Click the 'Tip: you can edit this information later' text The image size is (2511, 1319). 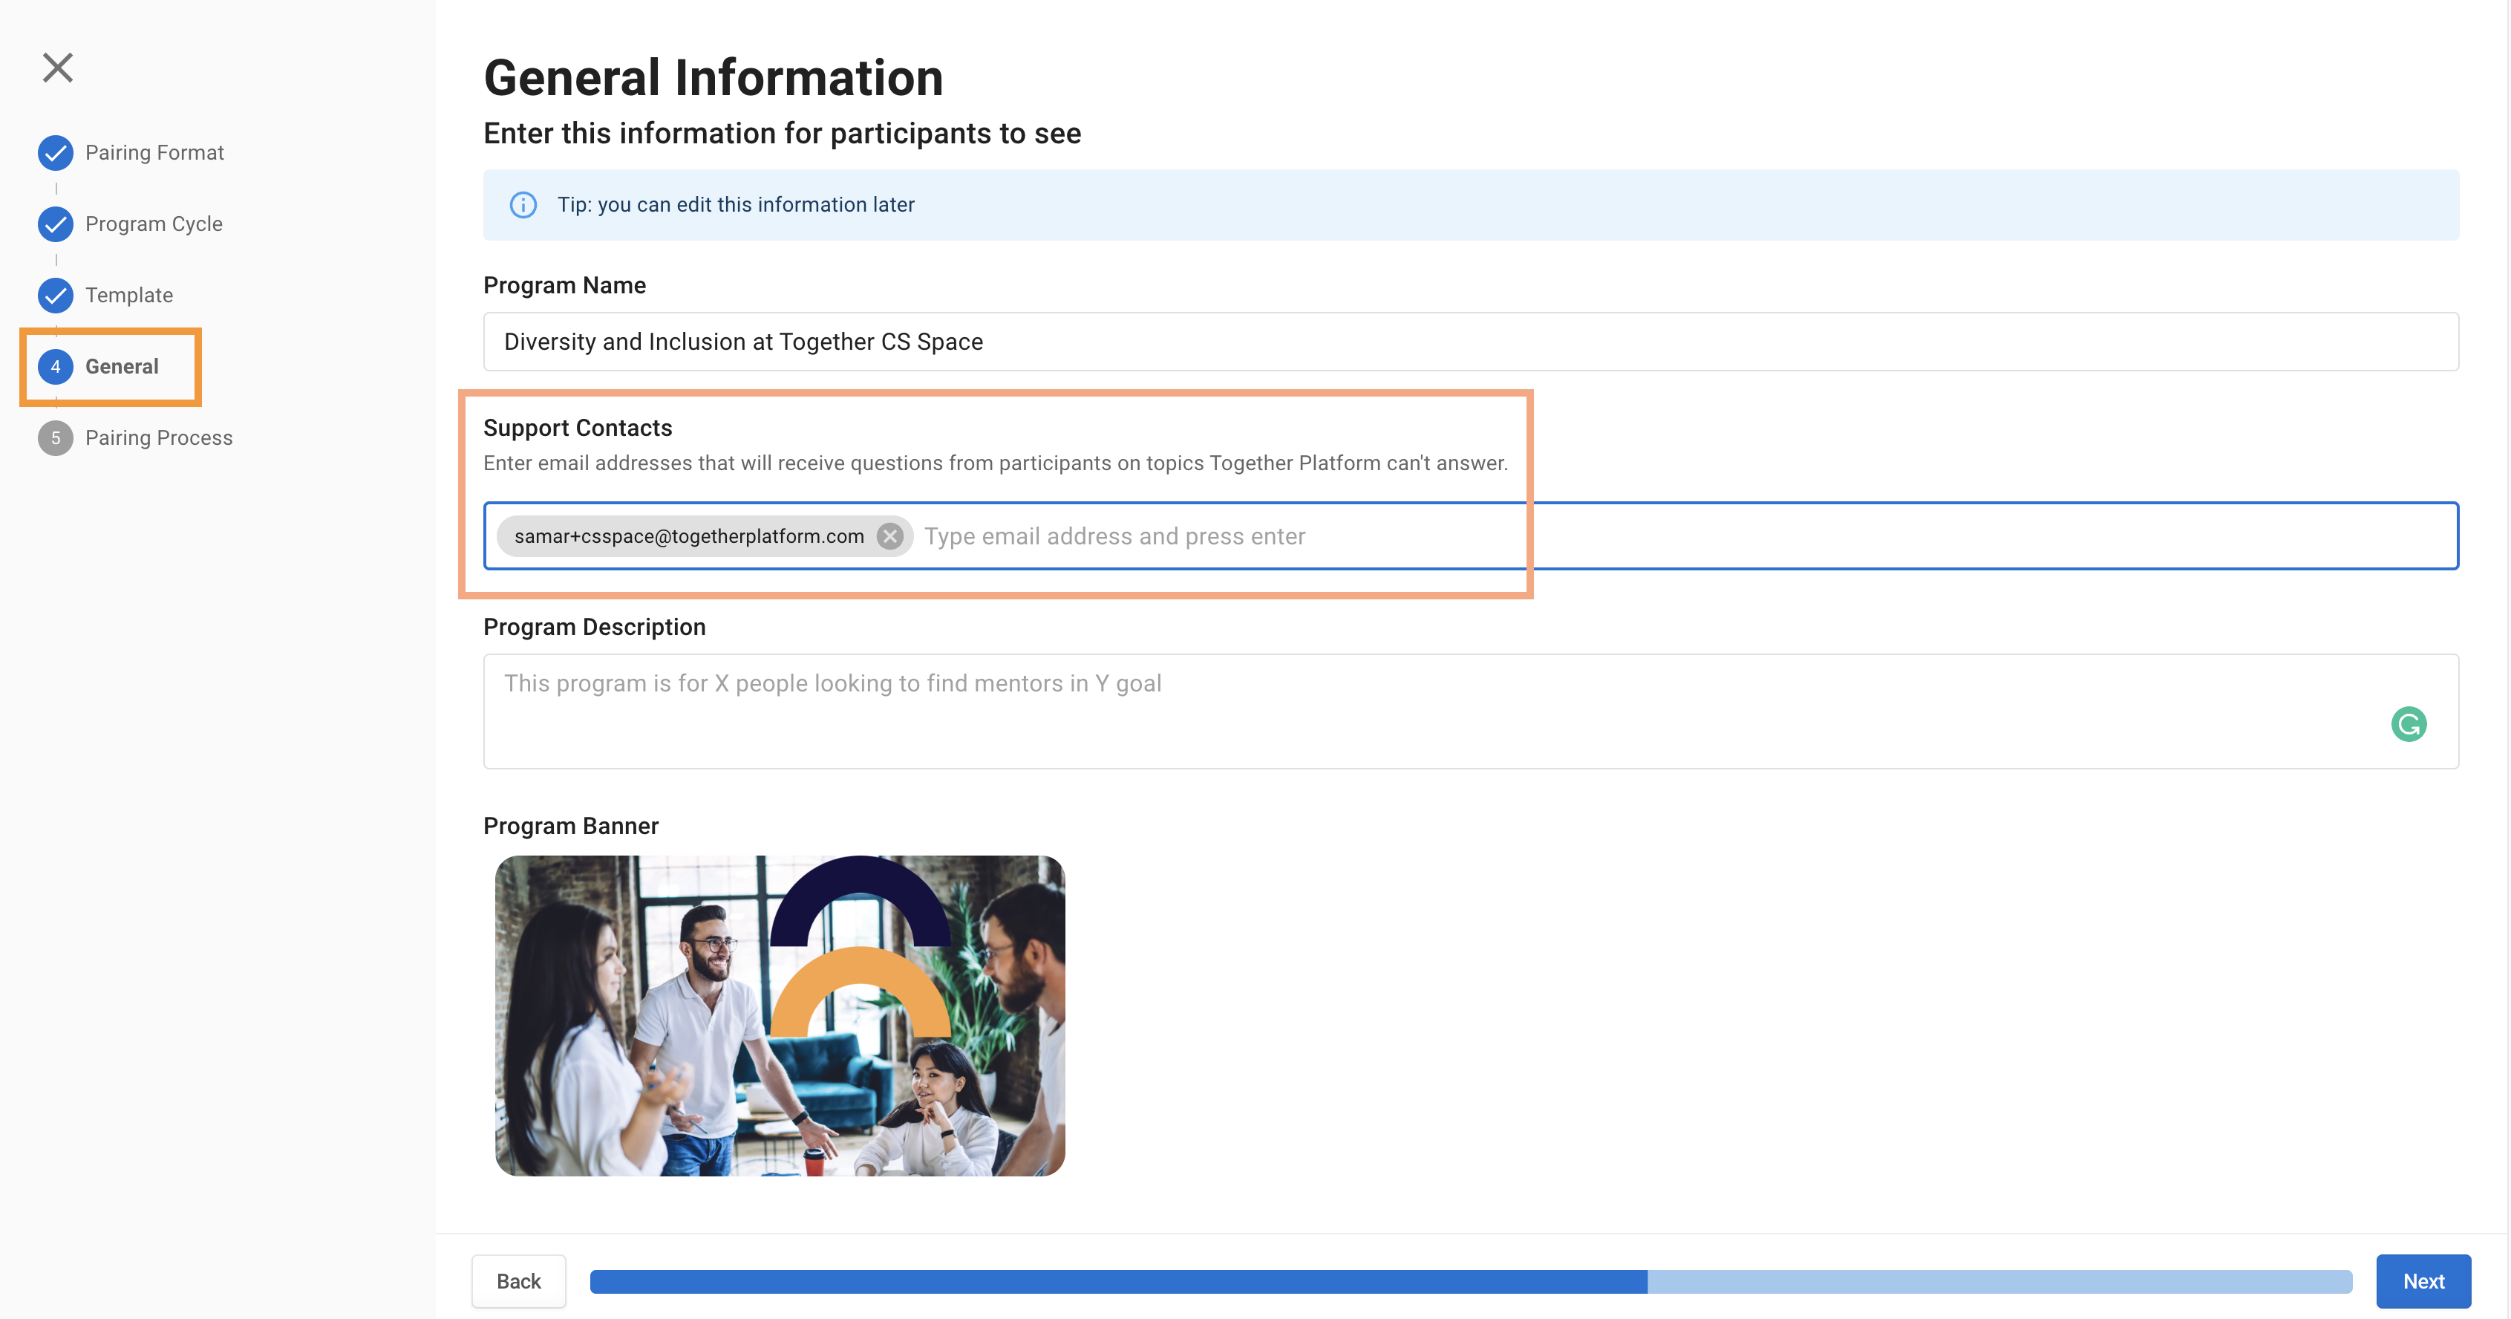736,205
